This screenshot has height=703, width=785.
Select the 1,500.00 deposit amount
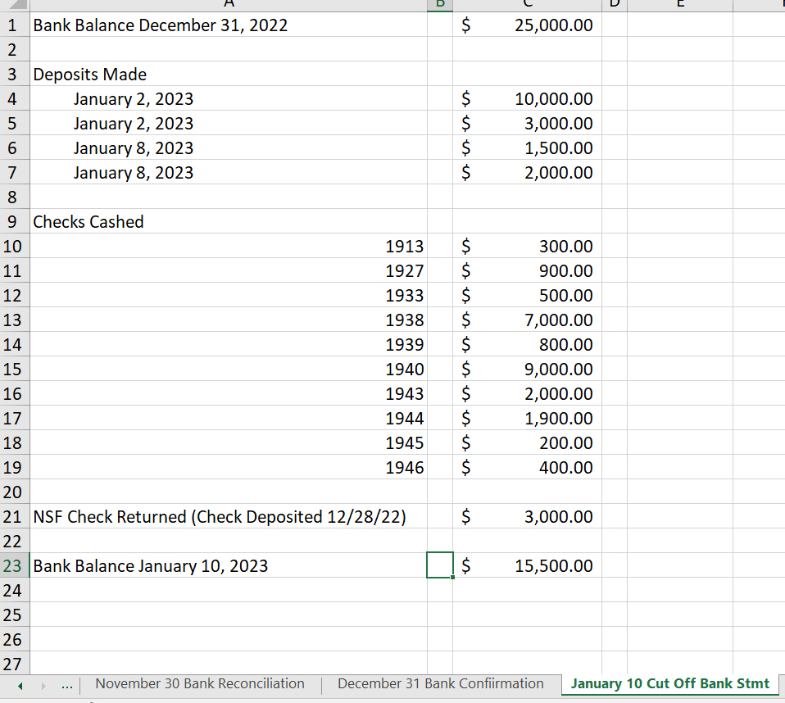tap(527, 147)
